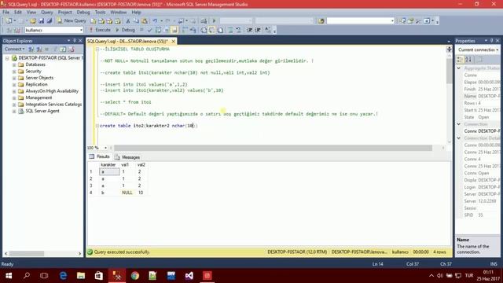Click the Cut scissors icon
The height and width of the screenshot is (283, 503).
[x=128, y=21]
